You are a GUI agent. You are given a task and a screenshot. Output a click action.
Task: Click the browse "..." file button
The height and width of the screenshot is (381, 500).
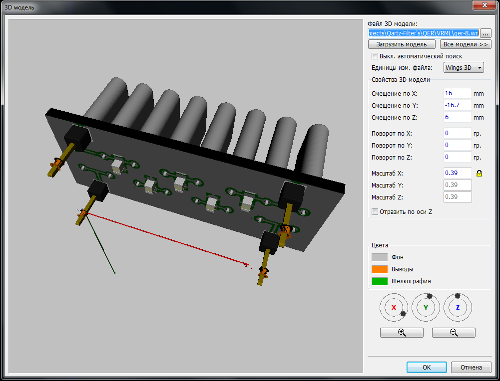(x=486, y=33)
